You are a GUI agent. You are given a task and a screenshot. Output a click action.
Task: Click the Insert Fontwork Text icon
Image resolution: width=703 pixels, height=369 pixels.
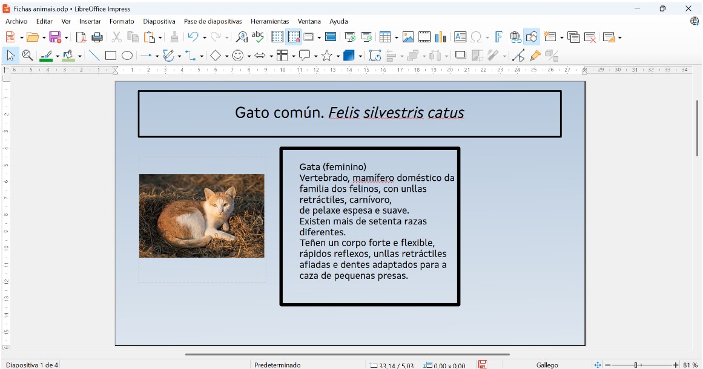498,38
